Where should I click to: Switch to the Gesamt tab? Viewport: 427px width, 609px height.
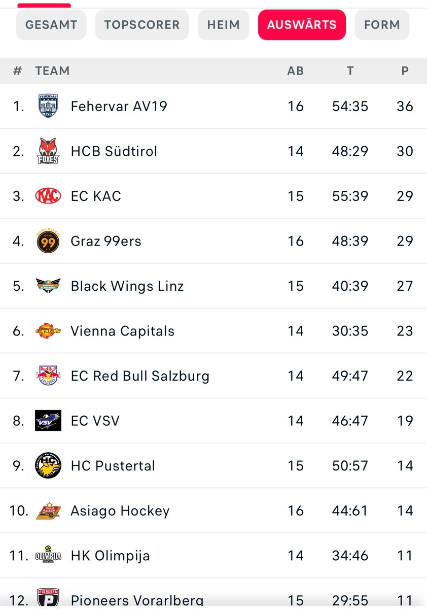(51, 25)
